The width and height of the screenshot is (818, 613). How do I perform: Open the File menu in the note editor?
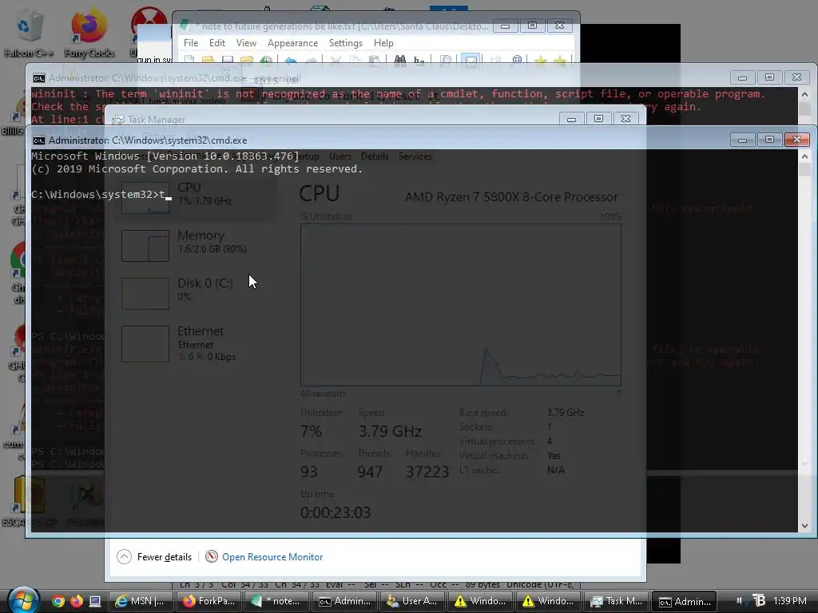coord(190,43)
